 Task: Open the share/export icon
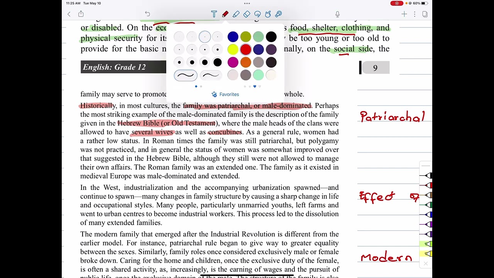coord(81,14)
